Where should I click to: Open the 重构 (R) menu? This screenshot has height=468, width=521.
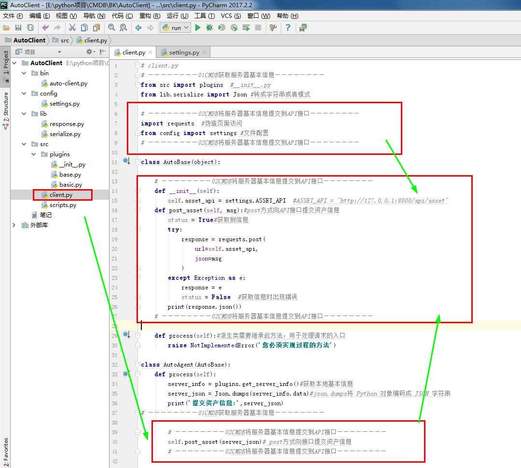pyautogui.click(x=150, y=16)
